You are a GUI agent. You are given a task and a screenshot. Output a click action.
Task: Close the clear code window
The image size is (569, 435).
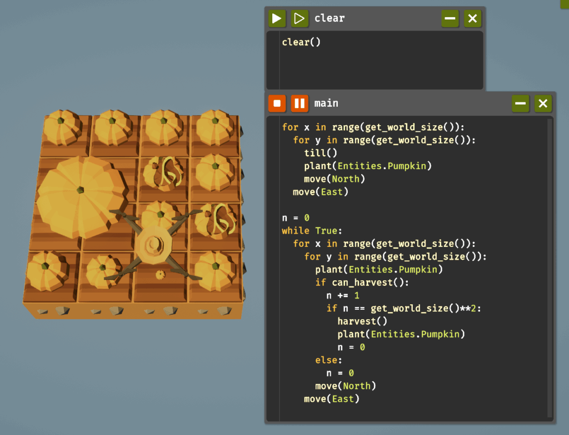472,18
